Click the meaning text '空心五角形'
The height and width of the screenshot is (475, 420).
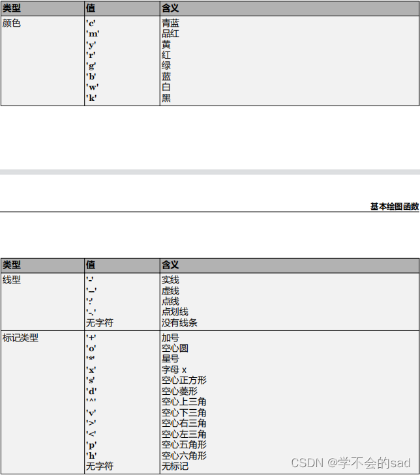pos(184,445)
